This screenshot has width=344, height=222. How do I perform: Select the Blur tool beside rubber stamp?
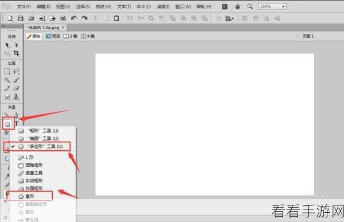pyautogui.click(x=7, y=97)
